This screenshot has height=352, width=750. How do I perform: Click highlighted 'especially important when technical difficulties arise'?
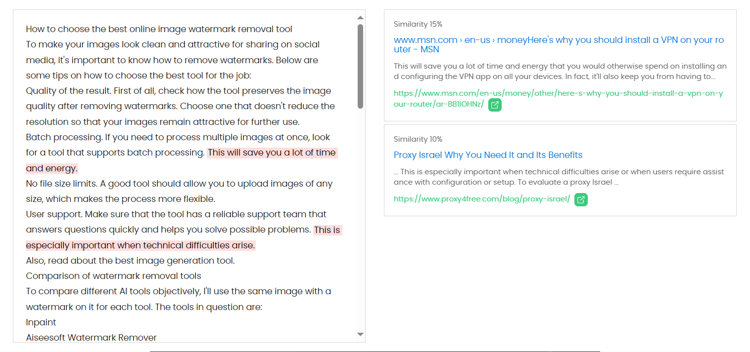point(141,245)
